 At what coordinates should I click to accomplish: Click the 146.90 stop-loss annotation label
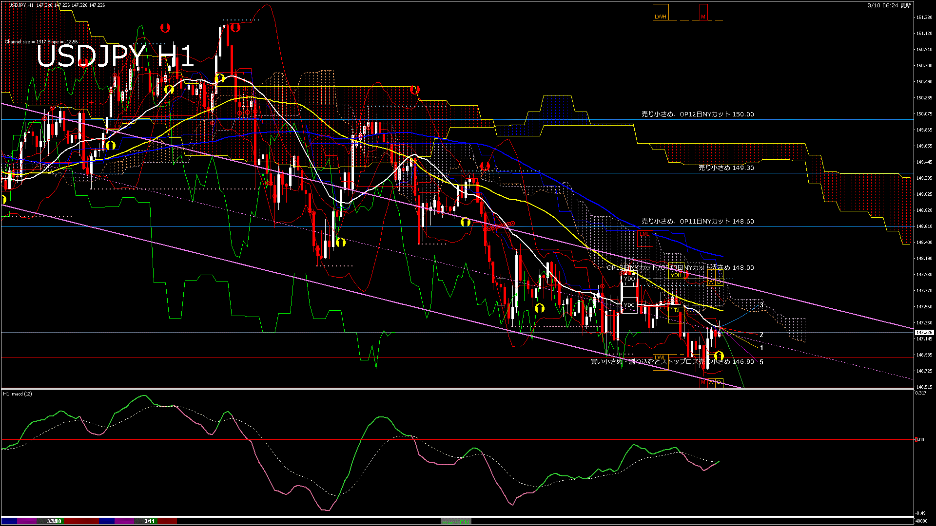point(672,361)
